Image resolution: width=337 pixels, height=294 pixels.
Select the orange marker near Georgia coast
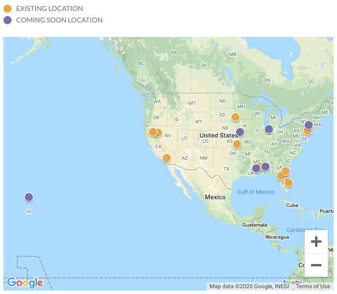point(286,171)
